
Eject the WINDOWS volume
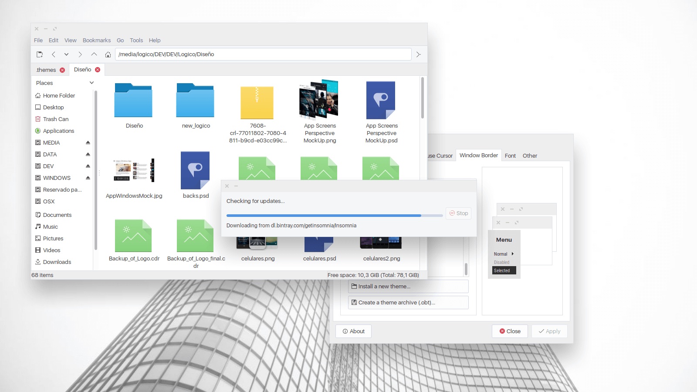(88, 178)
